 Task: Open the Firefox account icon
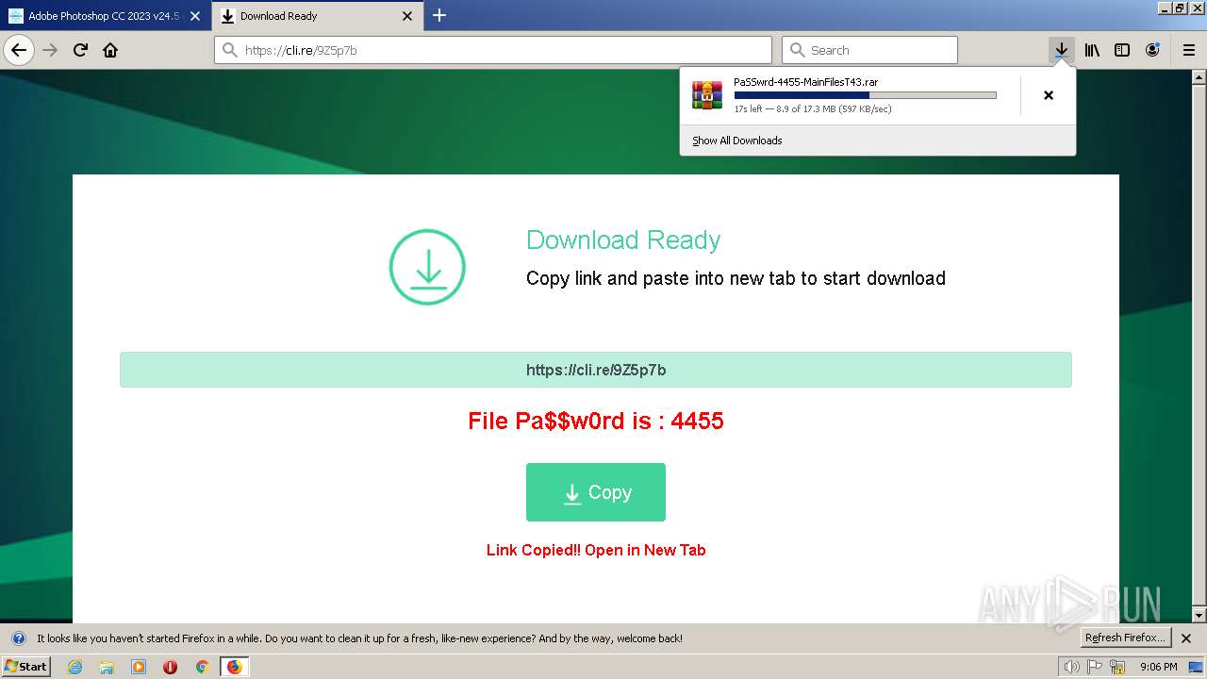click(1152, 50)
